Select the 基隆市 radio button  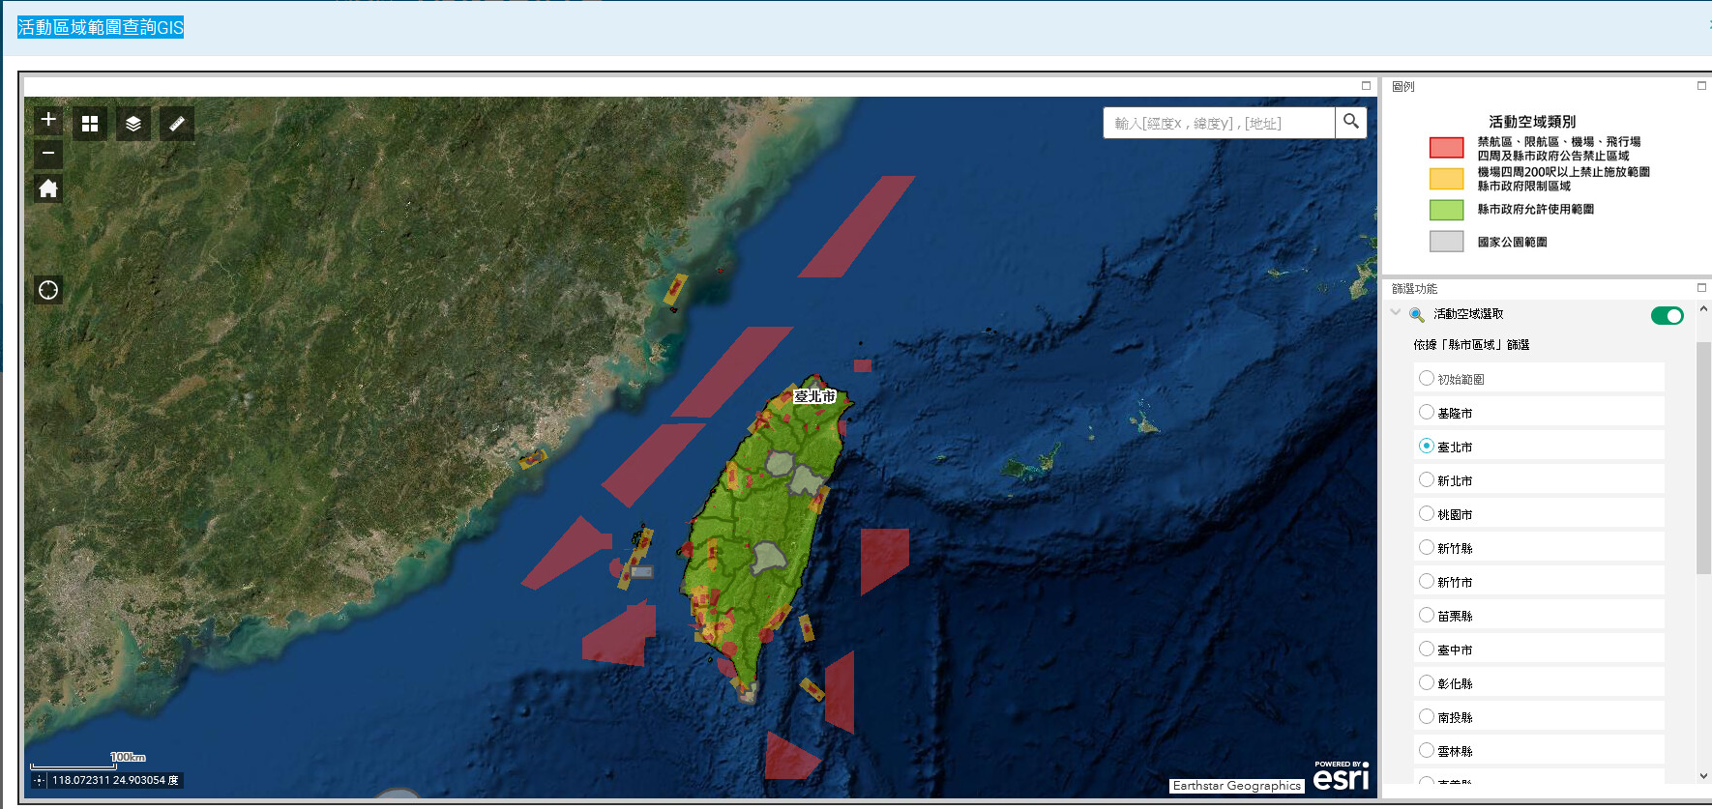click(x=1426, y=413)
